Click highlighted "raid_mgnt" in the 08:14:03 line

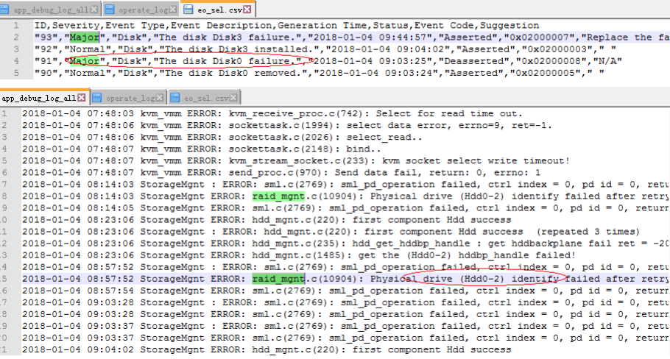278,196
